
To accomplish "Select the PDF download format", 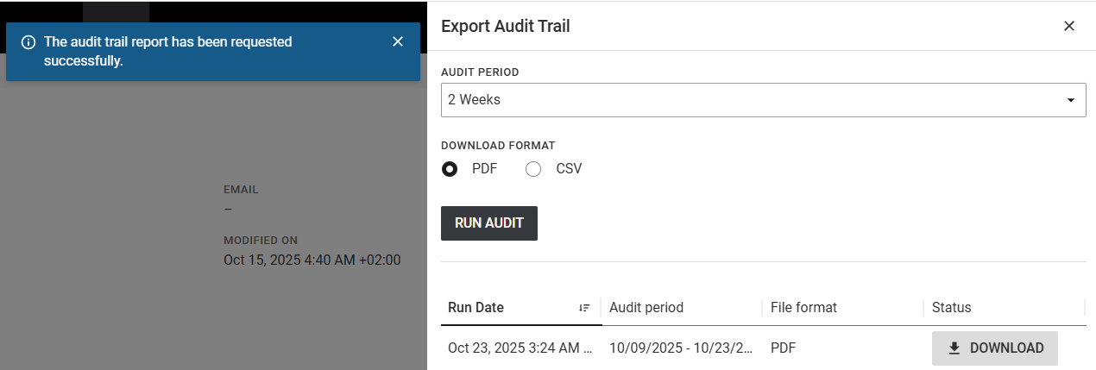I will point(450,169).
